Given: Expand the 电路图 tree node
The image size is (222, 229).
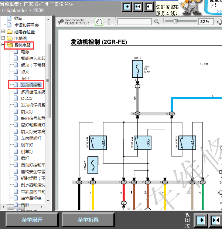Looking at the screenshot, I should click(x=3, y=38).
